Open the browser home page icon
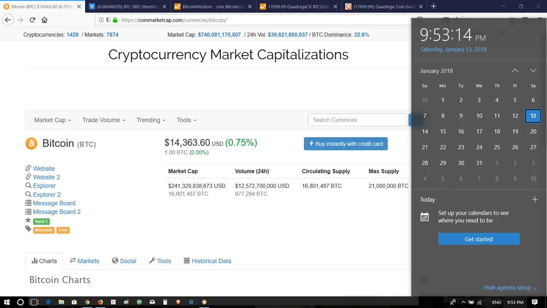547x308 pixels. click(44, 20)
